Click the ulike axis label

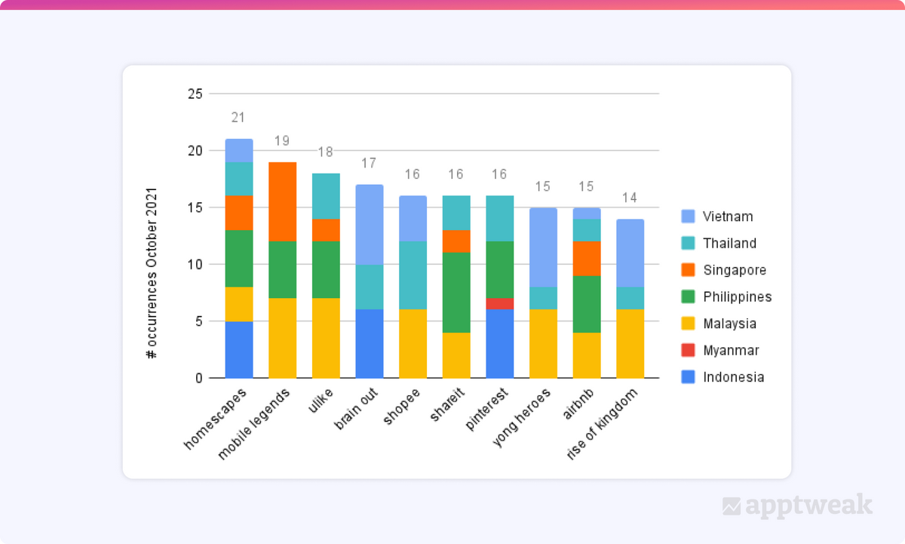[x=319, y=400]
